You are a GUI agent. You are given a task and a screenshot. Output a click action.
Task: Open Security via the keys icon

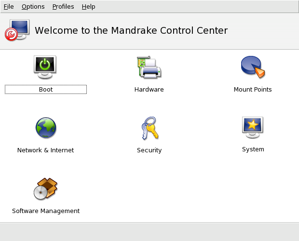pos(149,128)
